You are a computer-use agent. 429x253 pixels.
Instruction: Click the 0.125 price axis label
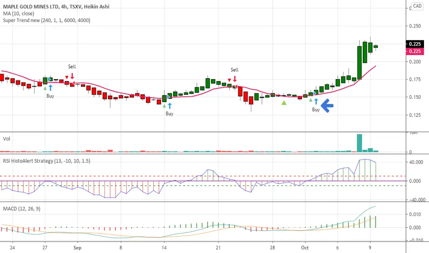415,115
